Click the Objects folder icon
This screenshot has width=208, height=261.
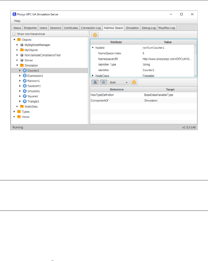19,40
